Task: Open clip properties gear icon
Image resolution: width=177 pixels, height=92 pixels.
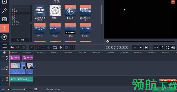Action: click(66, 47)
